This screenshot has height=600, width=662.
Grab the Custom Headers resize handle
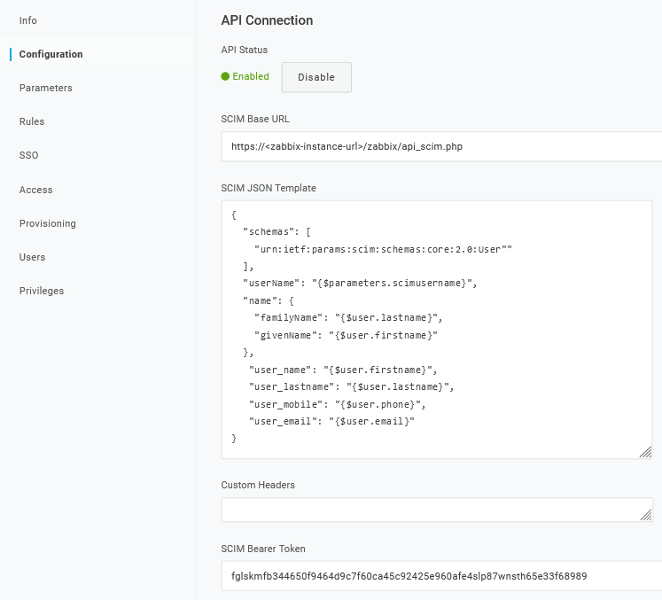(x=645, y=514)
